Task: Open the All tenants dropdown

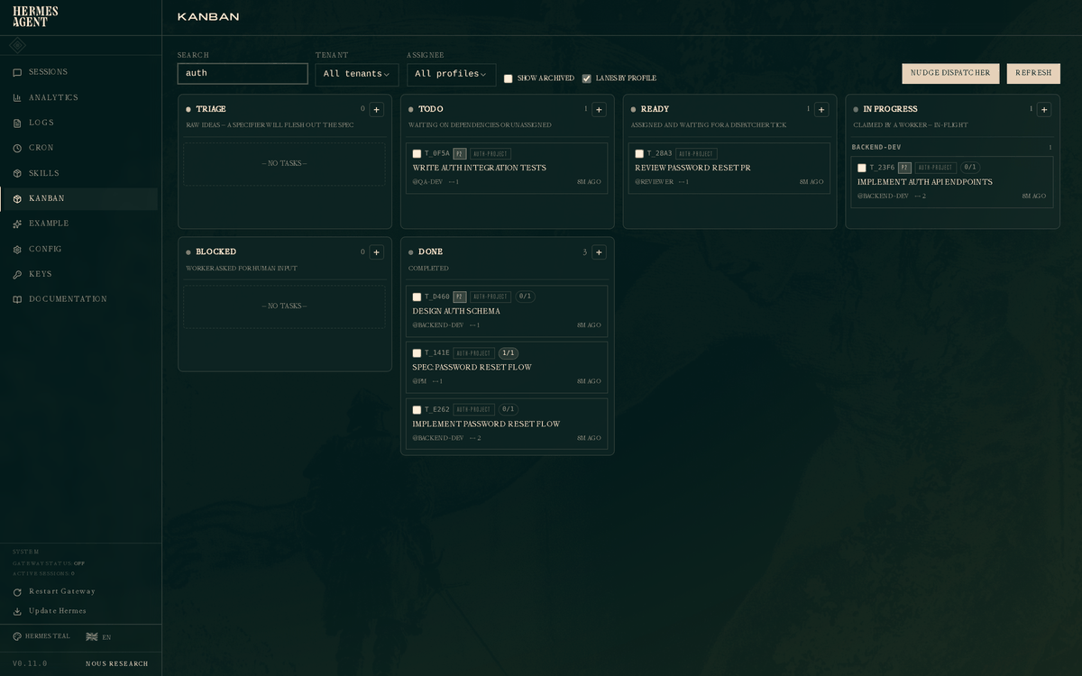Action: [357, 74]
